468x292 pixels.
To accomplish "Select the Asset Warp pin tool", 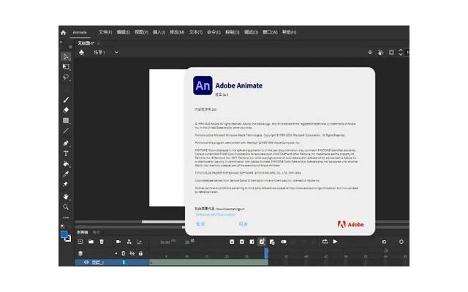I will tap(66, 184).
